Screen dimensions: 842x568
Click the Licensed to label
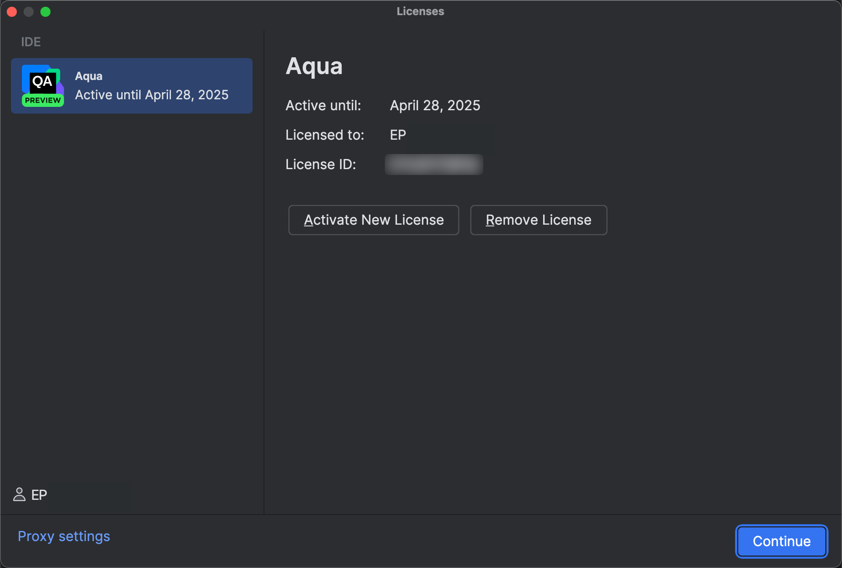pos(325,135)
